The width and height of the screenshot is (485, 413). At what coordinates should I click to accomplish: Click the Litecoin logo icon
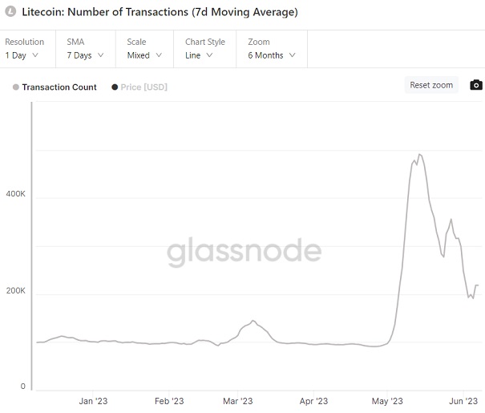coord(11,12)
